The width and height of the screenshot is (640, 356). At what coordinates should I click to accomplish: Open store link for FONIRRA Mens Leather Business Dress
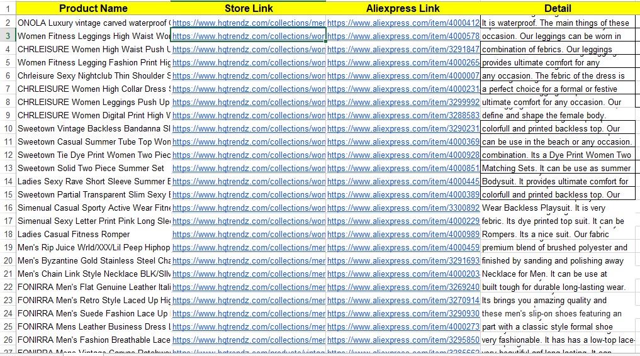coord(249,326)
